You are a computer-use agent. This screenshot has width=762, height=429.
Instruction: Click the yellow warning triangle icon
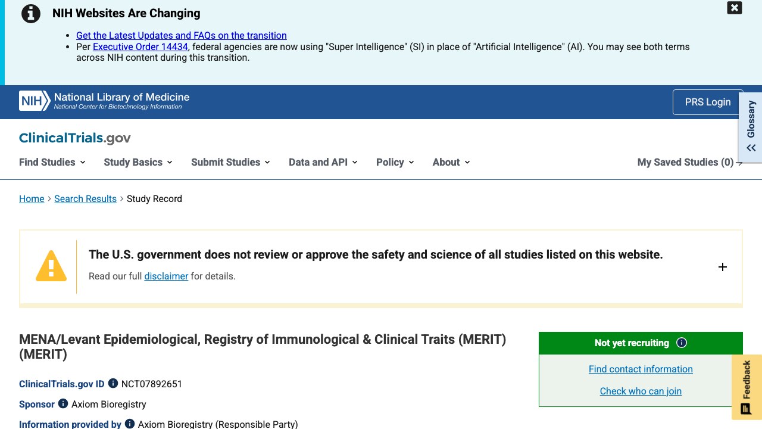click(x=51, y=266)
